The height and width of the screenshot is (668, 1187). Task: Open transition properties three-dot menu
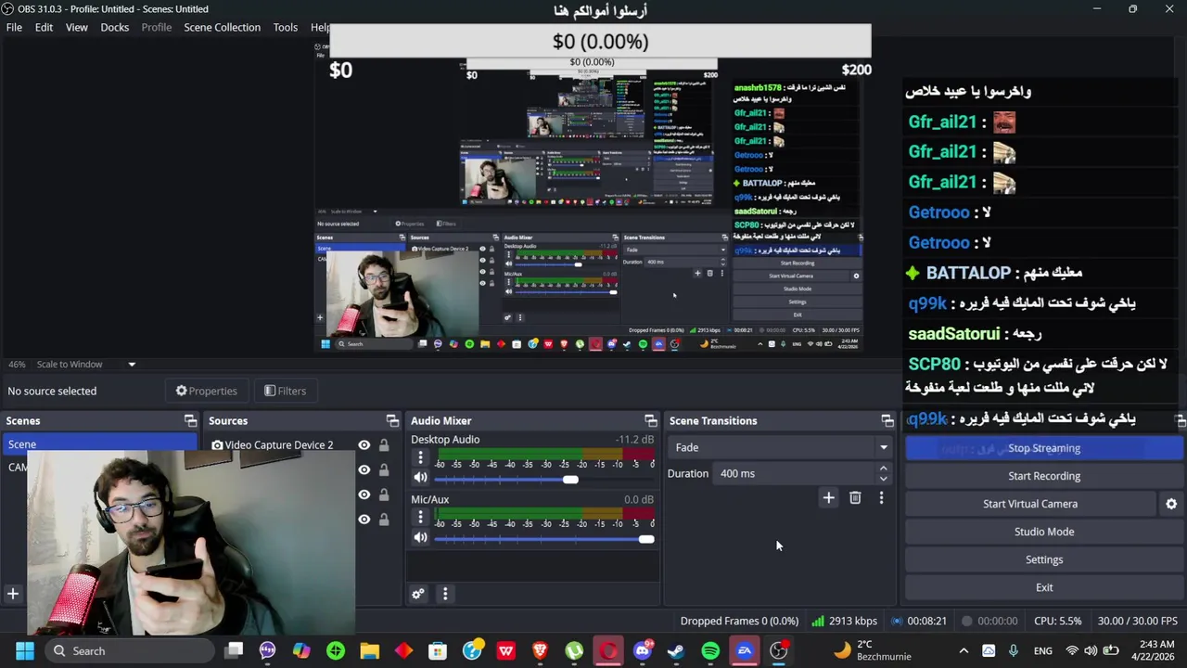click(881, 498)
